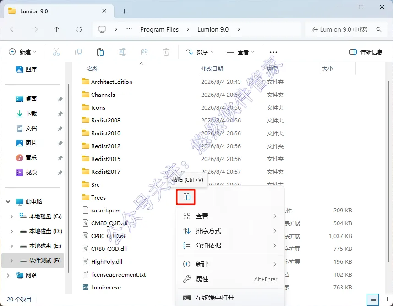Click the Paste icon in context menu
Viewport: 393px width, 306px height.
click(187, 197)
